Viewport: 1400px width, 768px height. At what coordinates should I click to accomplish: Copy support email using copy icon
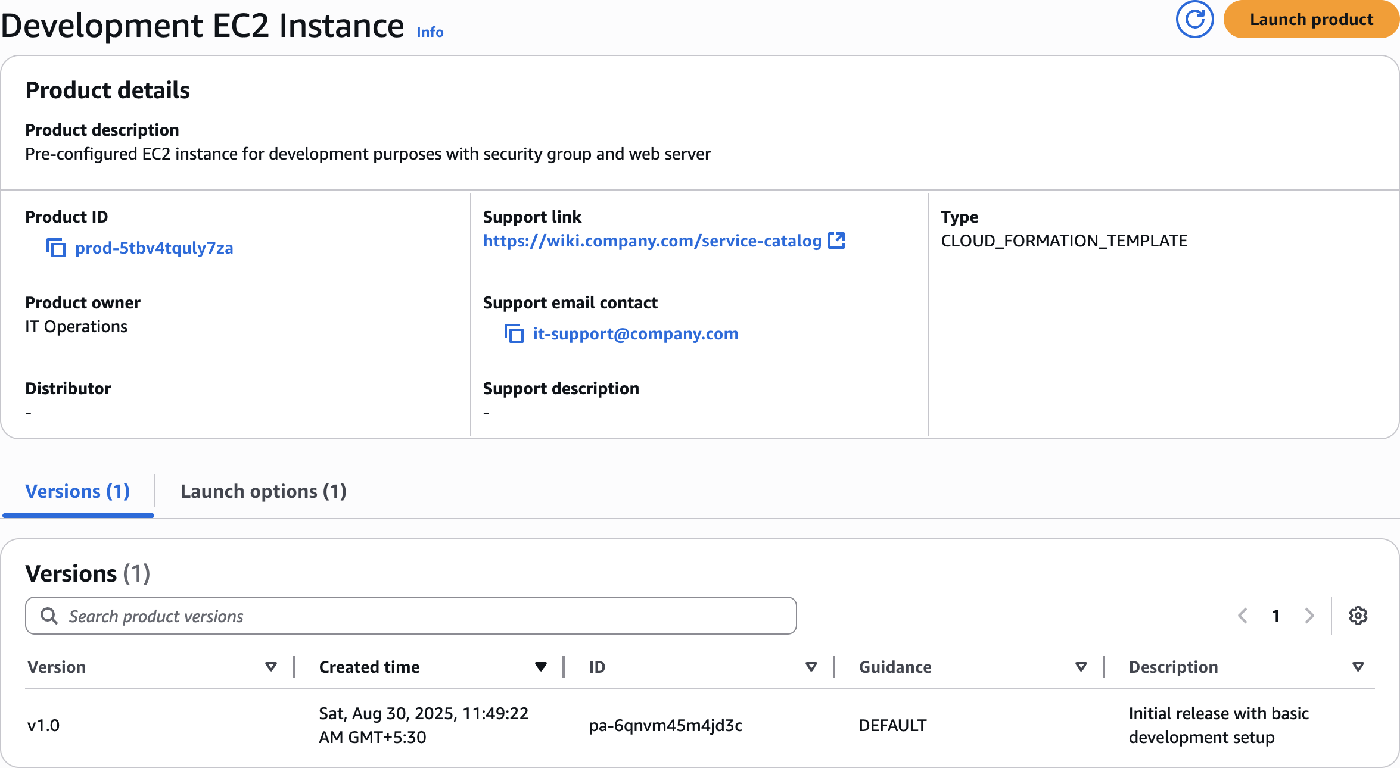[x=514, y=333]
